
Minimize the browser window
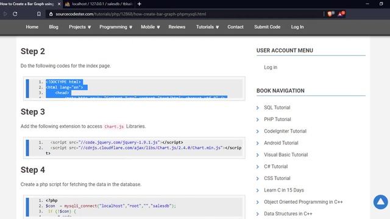(x=367, y=4)
